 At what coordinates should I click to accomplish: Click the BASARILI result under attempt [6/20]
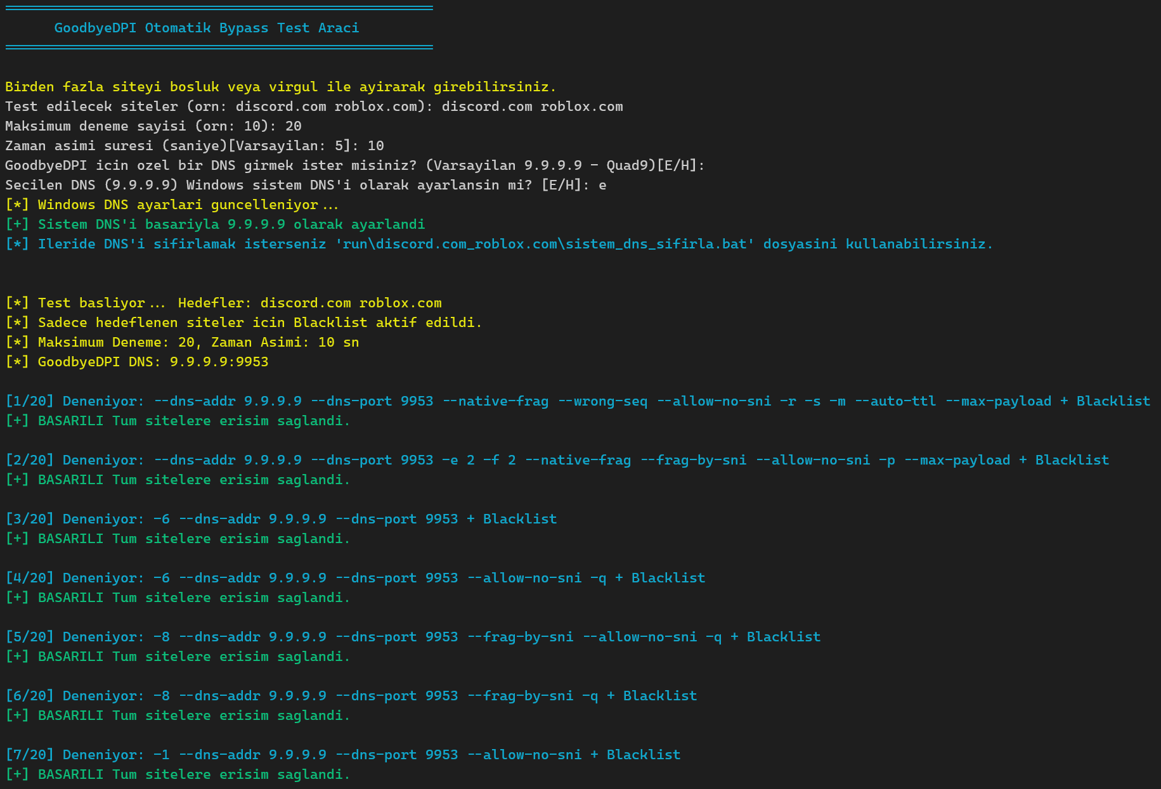point(178,715)
